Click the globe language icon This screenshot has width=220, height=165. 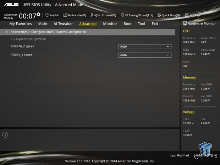coord(47,15)
